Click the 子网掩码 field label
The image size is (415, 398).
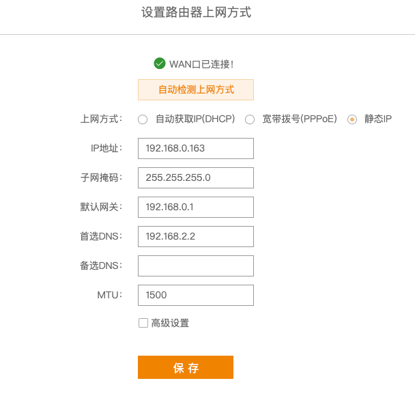[101, 177]
